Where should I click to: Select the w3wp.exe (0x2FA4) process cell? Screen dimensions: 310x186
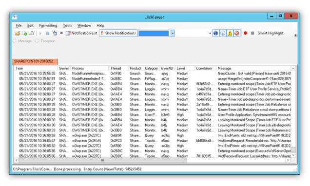pos(86,141)
